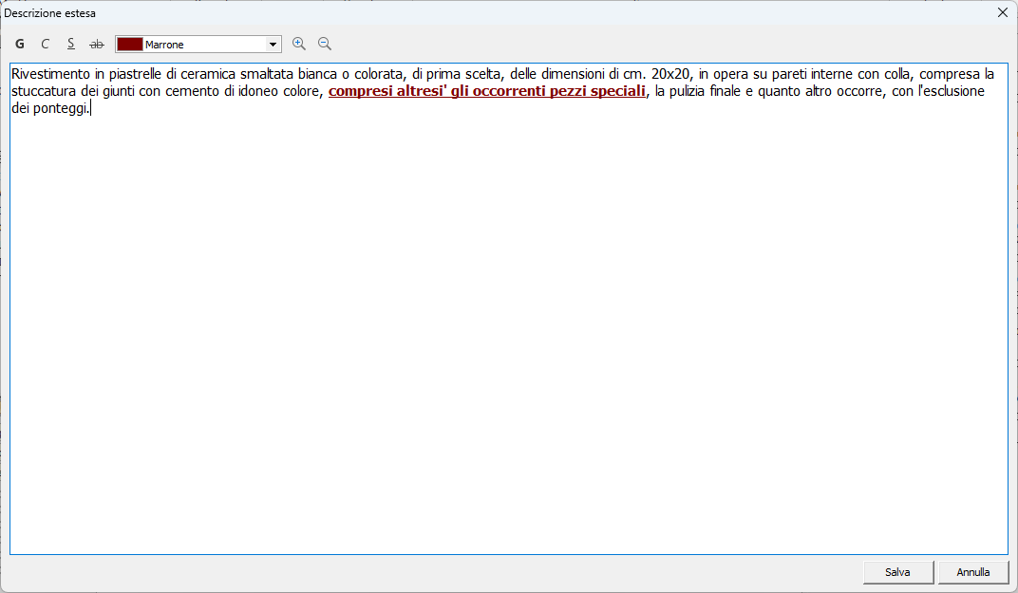Click the Marrone color name in combo box
The height and width of the screenshot is (593, 1018).
(x=165, y=45)
